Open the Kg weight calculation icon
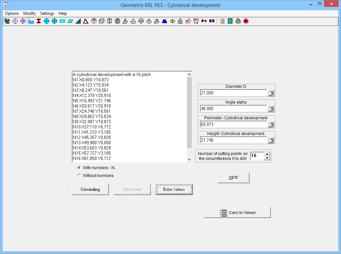 (180, 21)
